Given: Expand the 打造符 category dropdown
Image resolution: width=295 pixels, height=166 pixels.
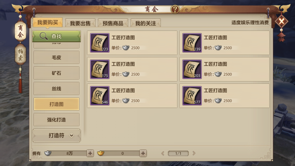Looking at the screenshot, I should click(x=56, y=135).
